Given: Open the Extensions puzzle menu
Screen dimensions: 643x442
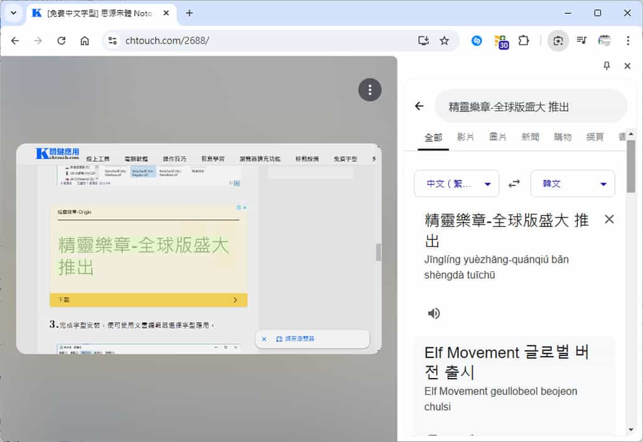Looking at the screenshot, I should click(524, 41).
